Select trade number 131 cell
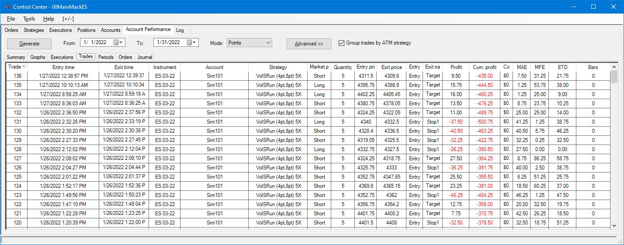The width and height of the screenshot is (624, 245). 17,122
